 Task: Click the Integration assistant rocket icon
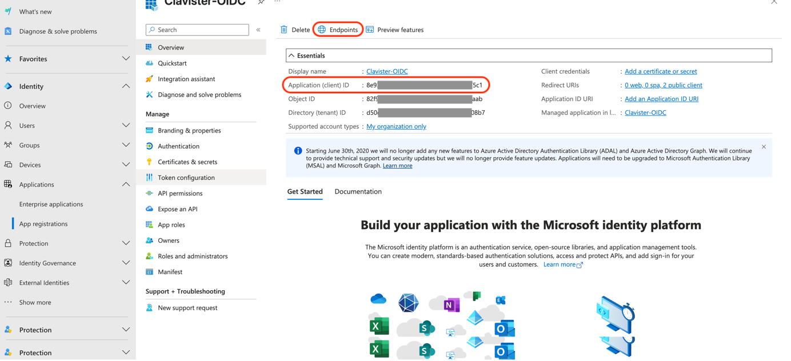click(149, 79)
